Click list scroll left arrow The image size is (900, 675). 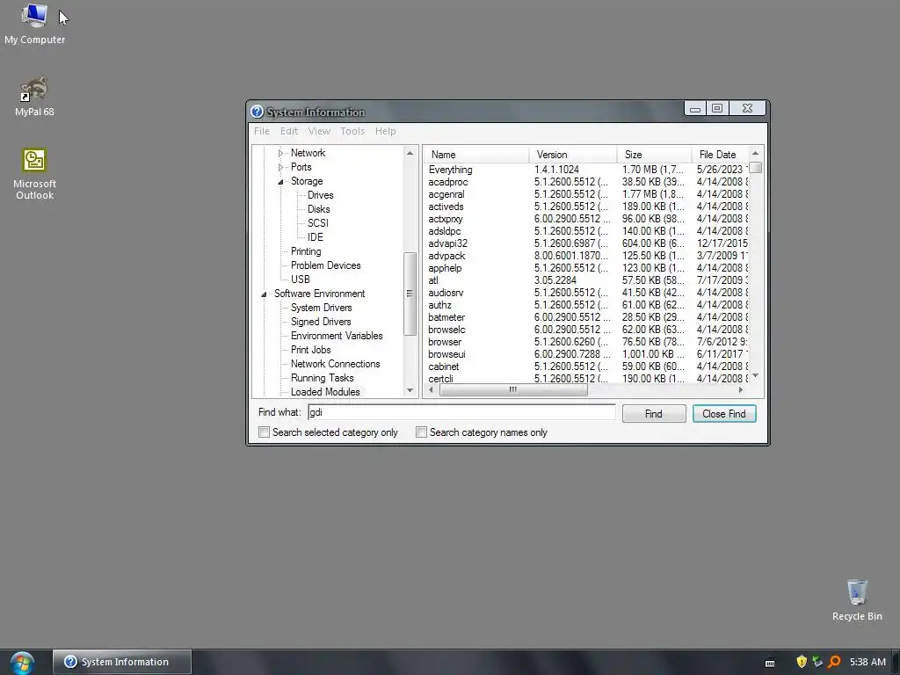click(x=431, y=389)
